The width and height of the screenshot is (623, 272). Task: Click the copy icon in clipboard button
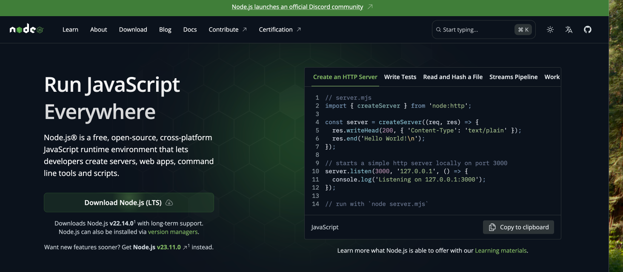tap(492, 227)
